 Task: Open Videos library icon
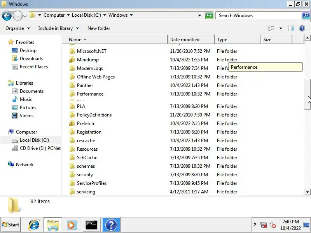15,115
